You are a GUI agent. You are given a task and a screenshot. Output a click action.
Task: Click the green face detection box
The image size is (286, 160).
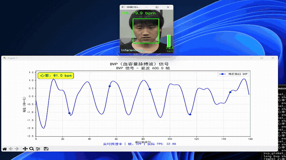[x=146, y=31]
